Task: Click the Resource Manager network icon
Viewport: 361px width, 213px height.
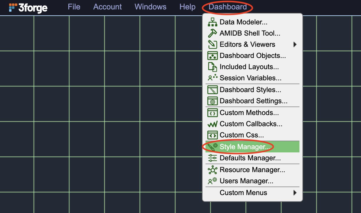Action: (x=212, y=170)
